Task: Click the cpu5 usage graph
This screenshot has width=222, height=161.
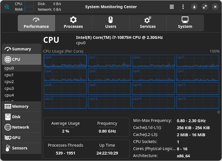Action: pyautogui.click(x=109, y=75)
